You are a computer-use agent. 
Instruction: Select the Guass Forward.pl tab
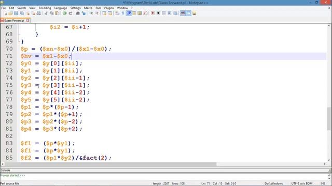coord(14,21)
